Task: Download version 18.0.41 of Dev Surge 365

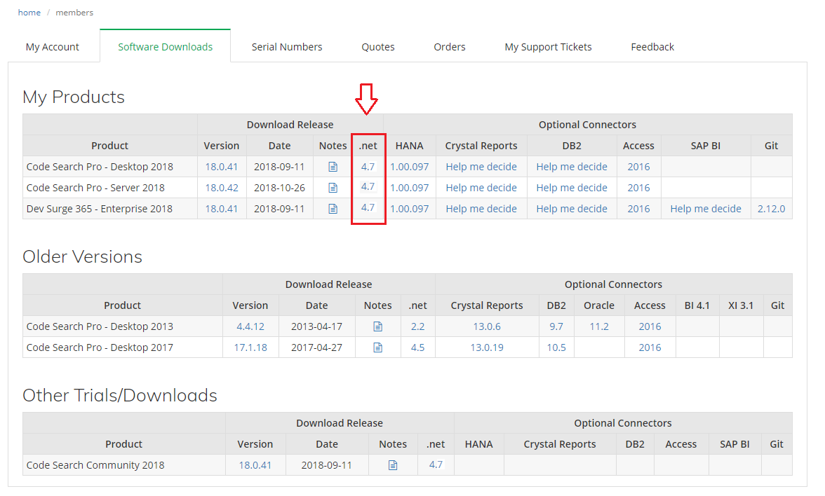Action: (x=222, y=209)
